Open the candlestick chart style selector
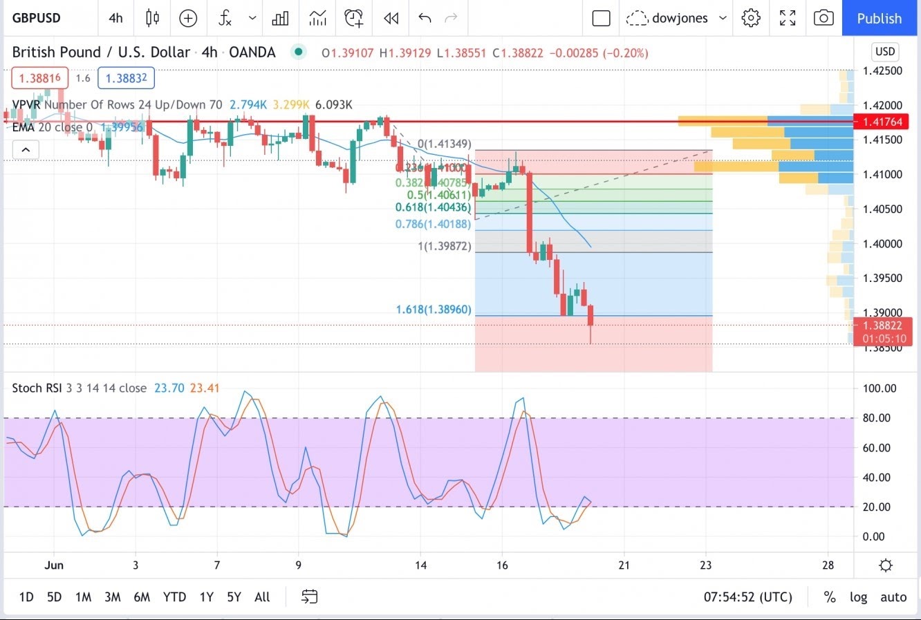The height and width of the screenshot is (620, 921). point(153,18)
